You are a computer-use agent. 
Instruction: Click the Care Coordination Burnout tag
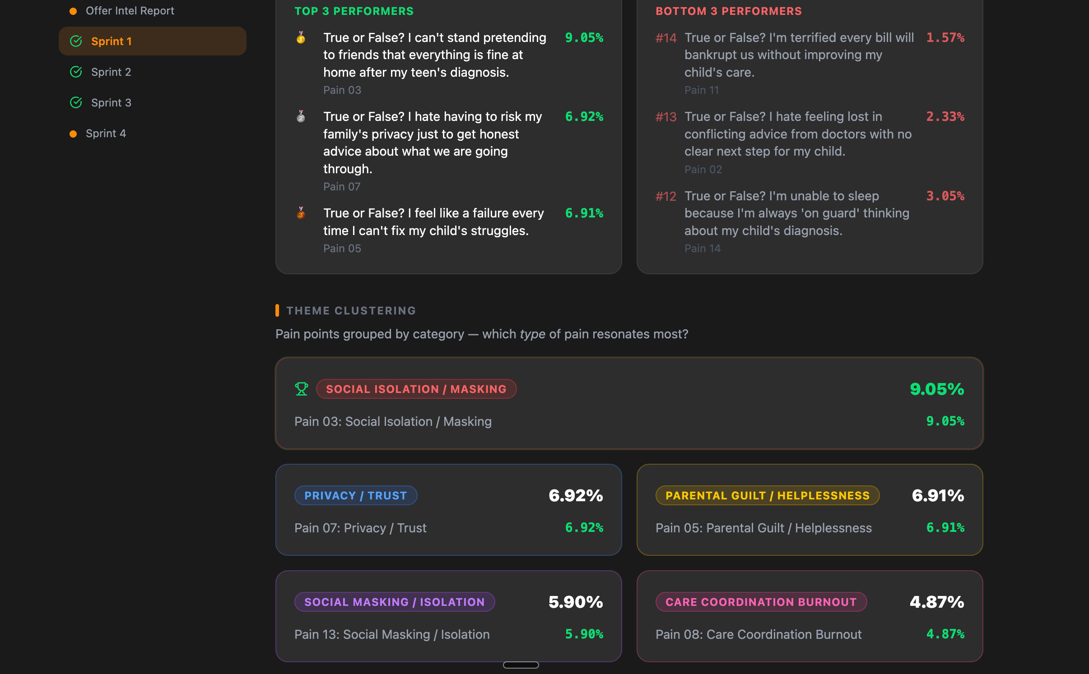761,602
